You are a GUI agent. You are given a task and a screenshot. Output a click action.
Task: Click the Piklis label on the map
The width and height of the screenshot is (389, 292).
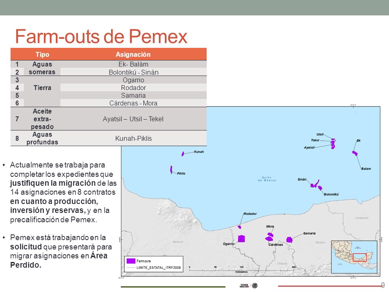181,173
